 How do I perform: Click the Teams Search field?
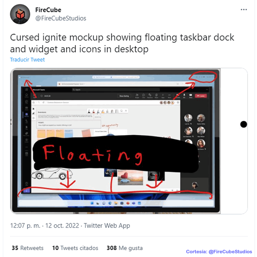(116, 90)
